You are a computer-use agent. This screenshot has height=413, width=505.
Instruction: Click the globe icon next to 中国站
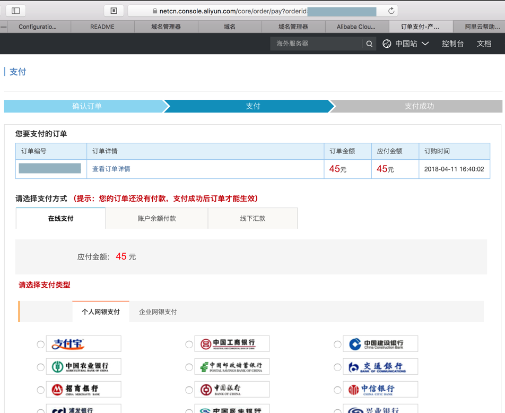pos(387,44)
